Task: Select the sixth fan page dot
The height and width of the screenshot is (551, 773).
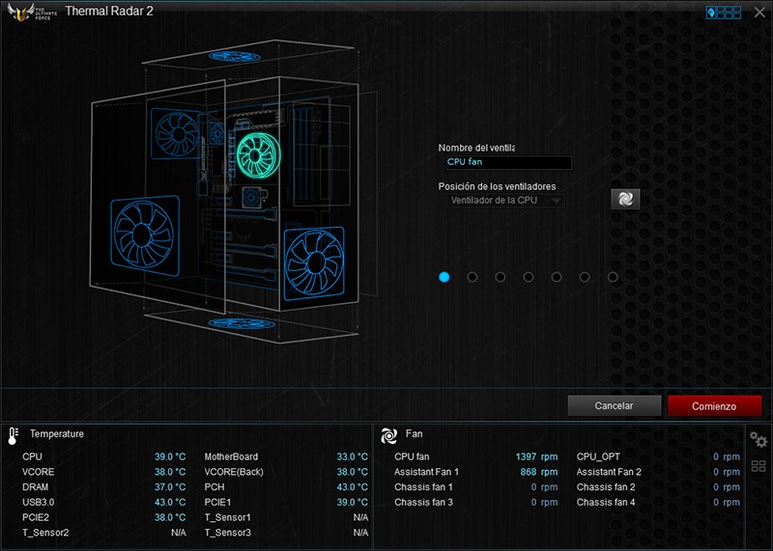Action: click(x=585, y=277)
